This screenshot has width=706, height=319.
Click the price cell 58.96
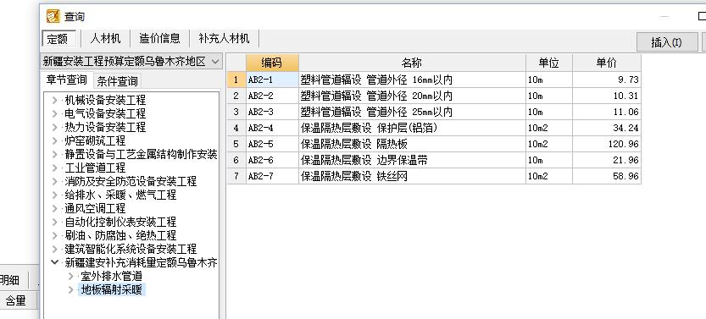click(x=606, y=176)
